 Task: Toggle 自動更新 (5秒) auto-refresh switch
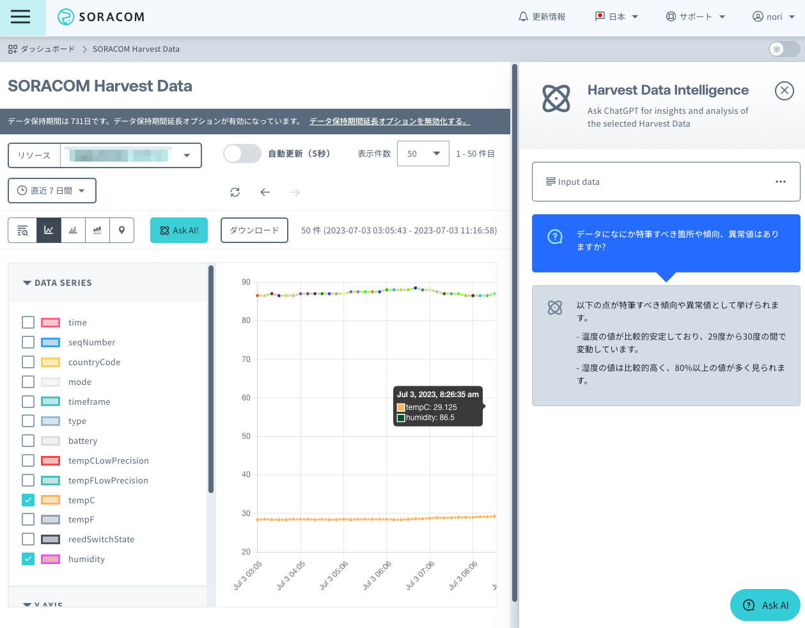point(242,153)
